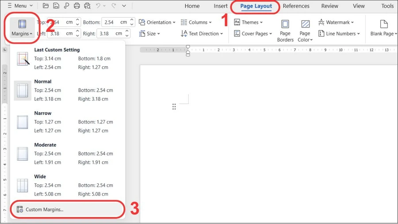The width and height of the screenshot is (398, 224).
Task: Click inside the blank document page
Action: [268, 143]
